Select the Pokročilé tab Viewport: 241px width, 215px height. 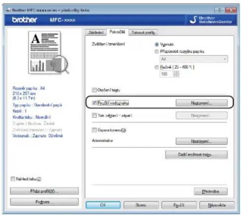pos(117,32)
